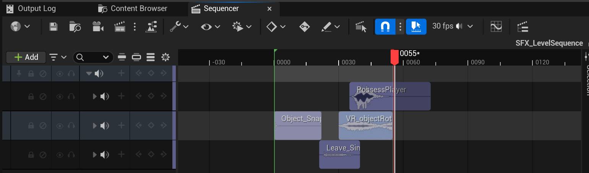This screenshot has height=173, width=589.
Task: Switch to the Content Browser tab
Action: pyautogui.click(x=133, y=8)
